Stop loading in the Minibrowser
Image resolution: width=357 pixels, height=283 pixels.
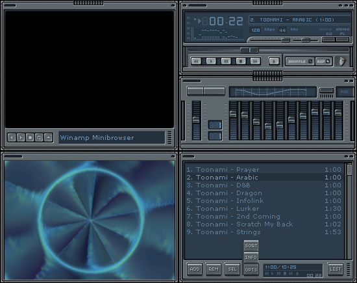tap(30, 138)
